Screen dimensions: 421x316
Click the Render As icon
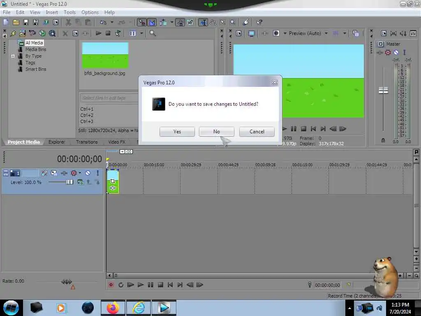[x=46, y=22]
